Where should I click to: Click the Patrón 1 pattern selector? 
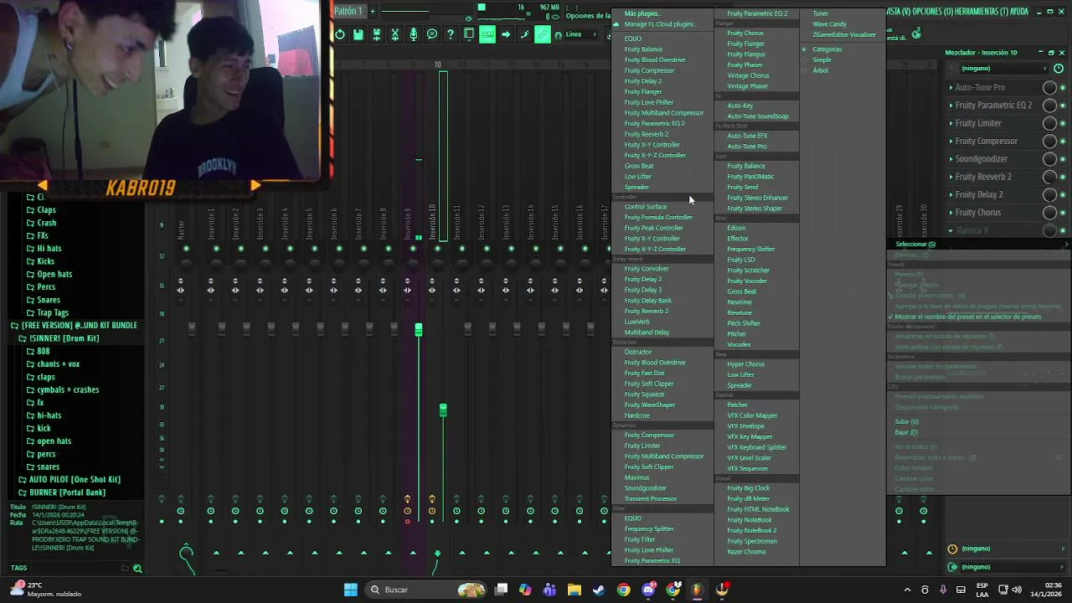pos(348,11)
